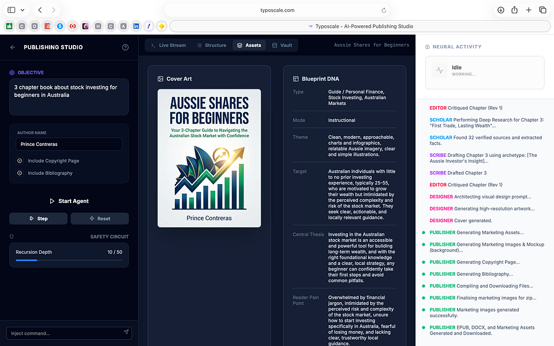This screenshot has height=346, width=554.
Task: Open the gray 'A' favorite shortcut
Action: 123,26
